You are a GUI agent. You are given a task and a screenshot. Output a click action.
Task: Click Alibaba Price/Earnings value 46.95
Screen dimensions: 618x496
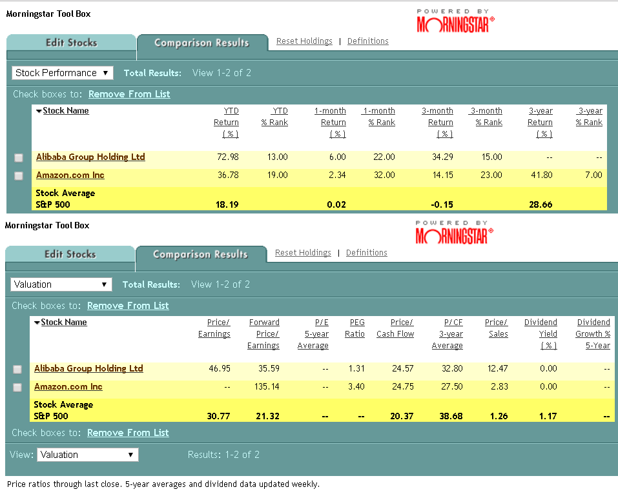click(220, 368)
